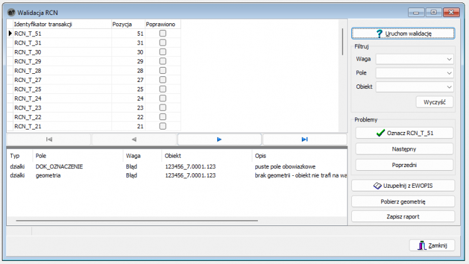The image size is (469, 264).
Task: Select row RCN_T_22 in transaction list
Action: pos(94,117)
